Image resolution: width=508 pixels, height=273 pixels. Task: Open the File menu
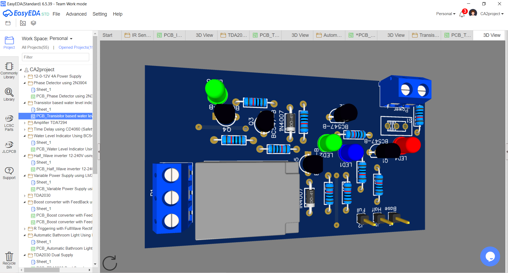pyautogui.click(x=56, y=14)
